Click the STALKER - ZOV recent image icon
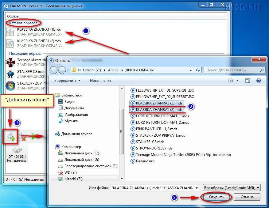The width and height of the screenshot is (269, 208). tap(10, 85)
